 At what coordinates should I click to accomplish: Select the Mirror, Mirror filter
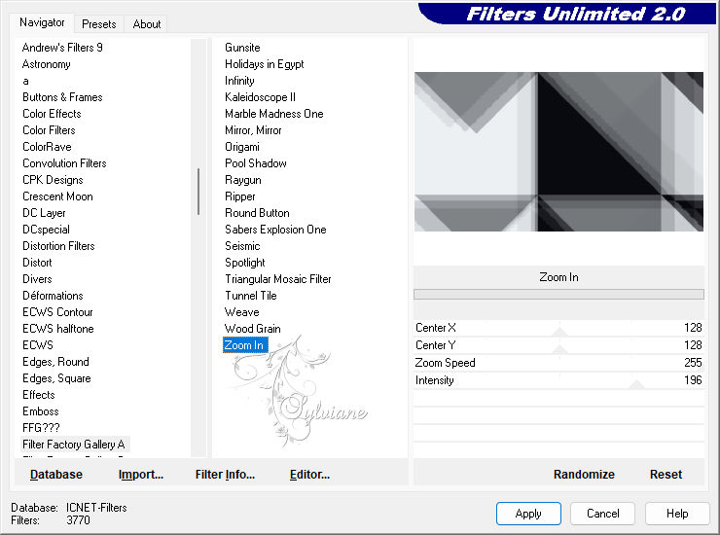click(x=254, y=130)
